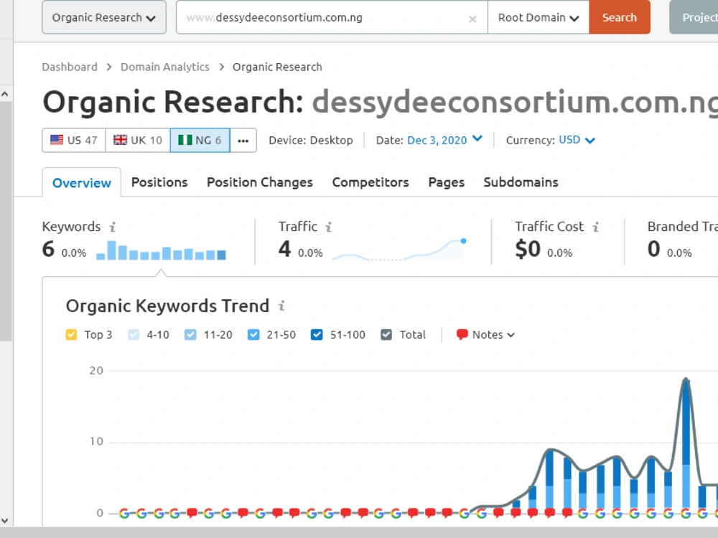Click the Device: Desktop label

311,140
